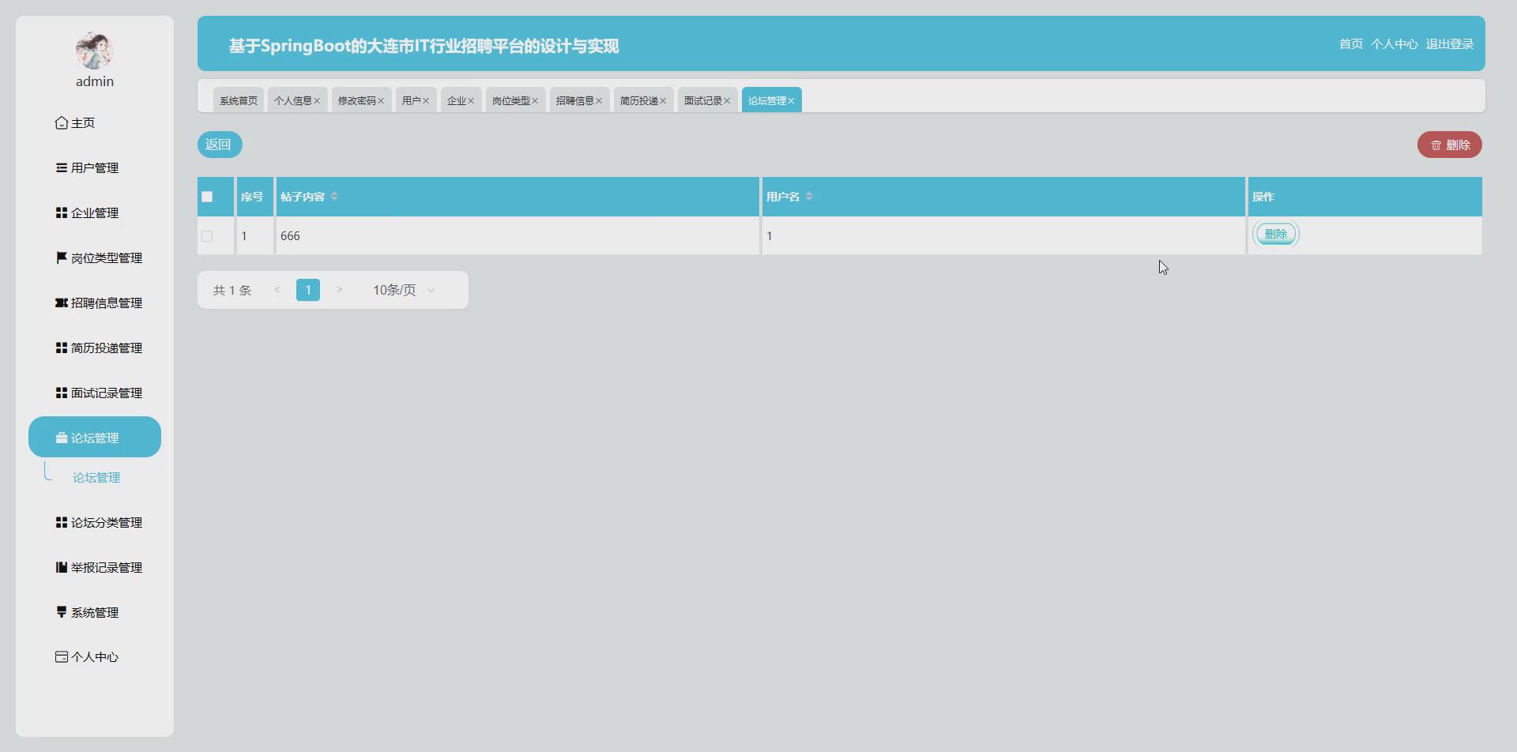Collapse the active 论坛管理 menu

[x=95, y=437]
